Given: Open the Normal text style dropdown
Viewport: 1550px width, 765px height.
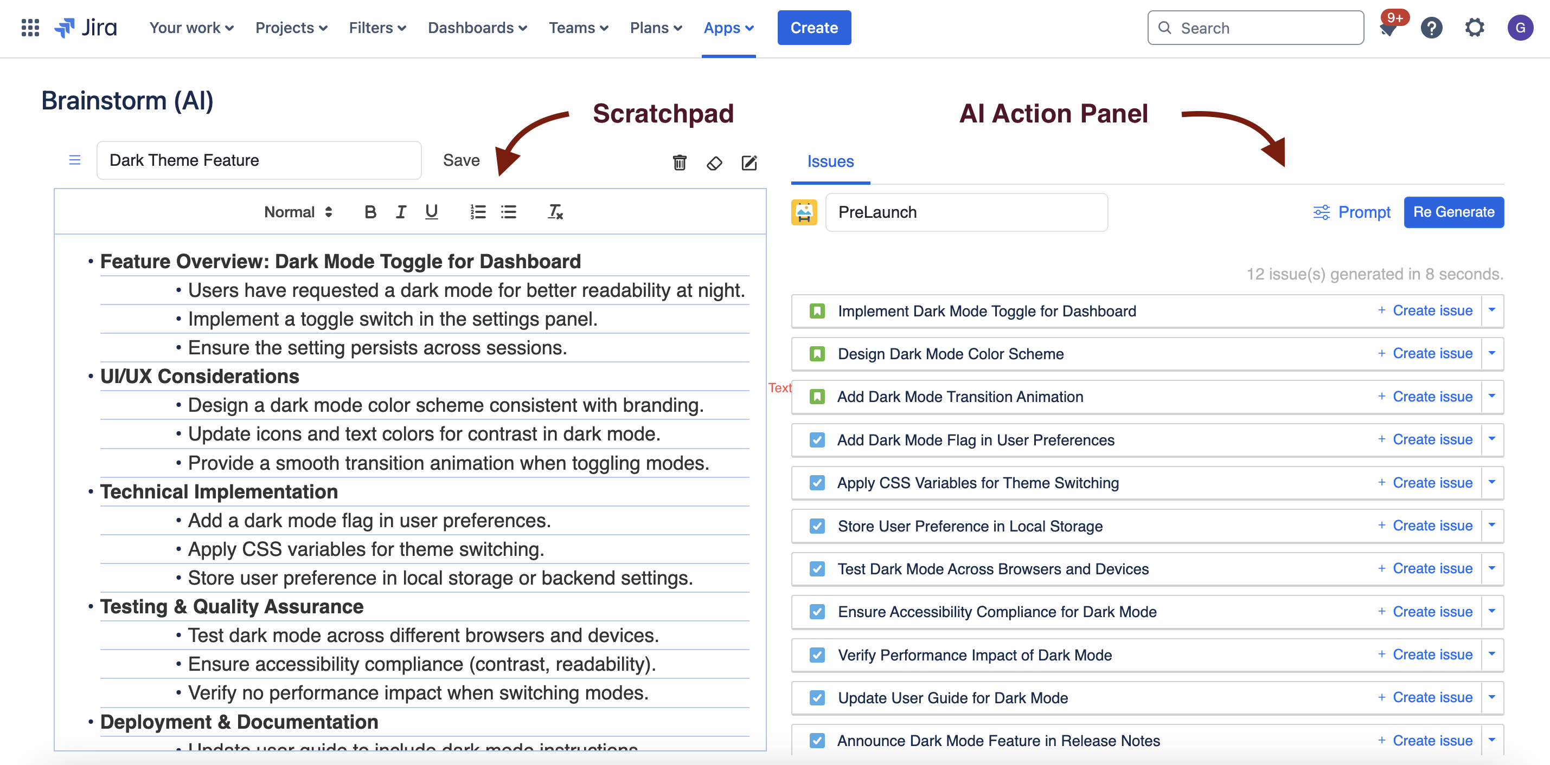Looking at the screenshot, I should (x=298, y=212).
